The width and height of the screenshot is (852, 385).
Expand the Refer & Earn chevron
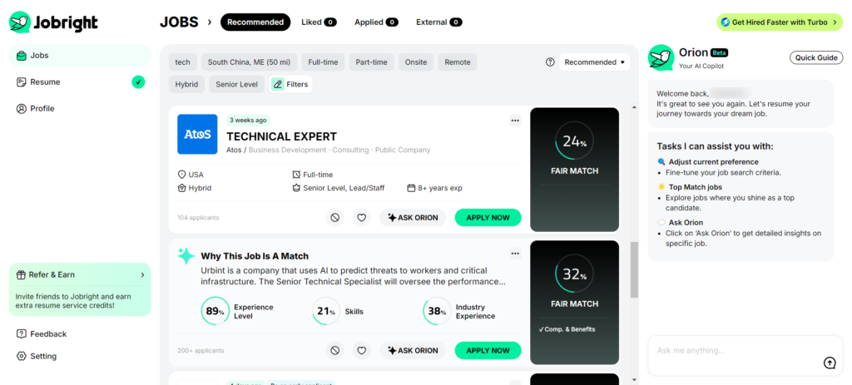142,274
